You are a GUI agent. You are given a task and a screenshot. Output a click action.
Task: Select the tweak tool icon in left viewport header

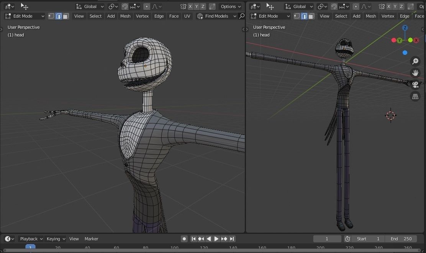point(25,6)
